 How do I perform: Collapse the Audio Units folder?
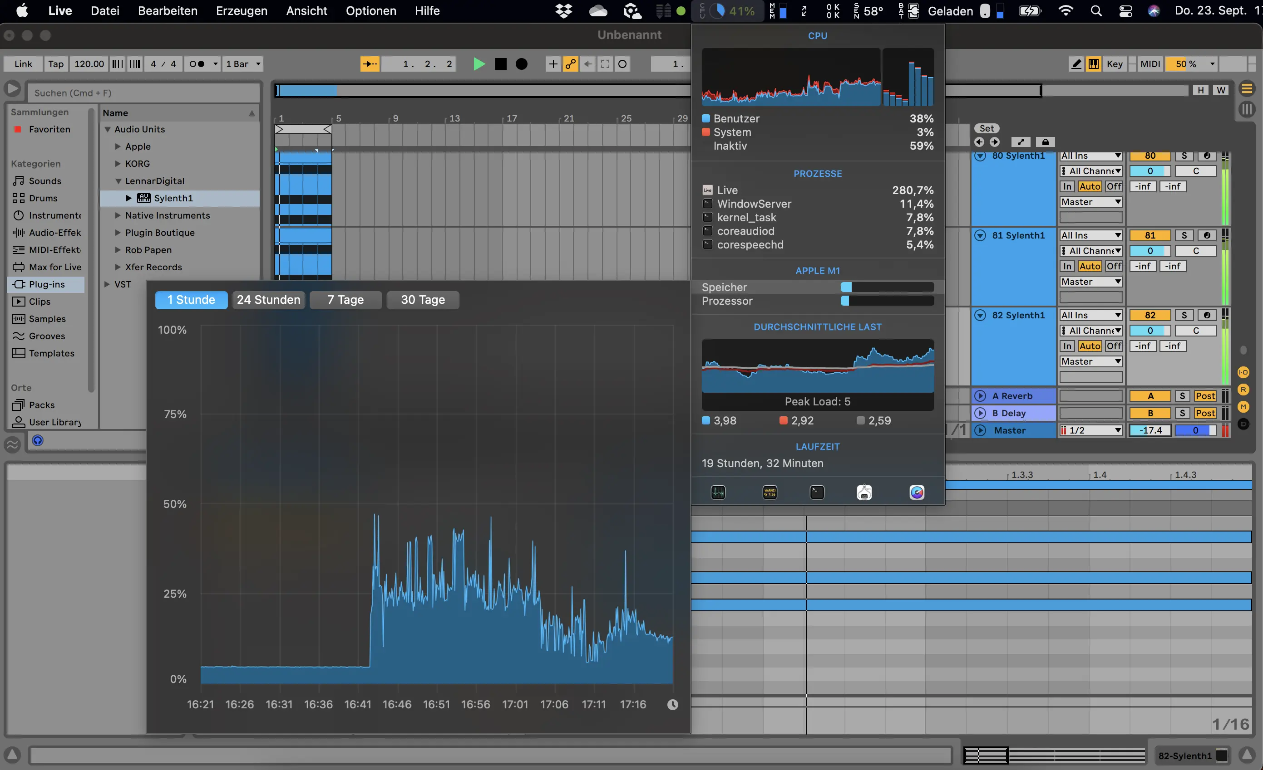coord(108,130)
